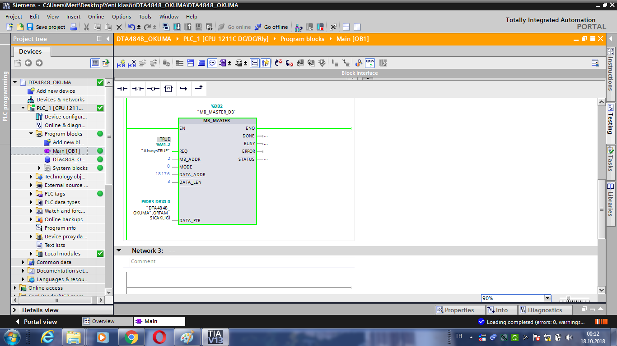Open a branch in the ladder rung
This screenshot has height=346, width=617.
(x=183, y=89)
